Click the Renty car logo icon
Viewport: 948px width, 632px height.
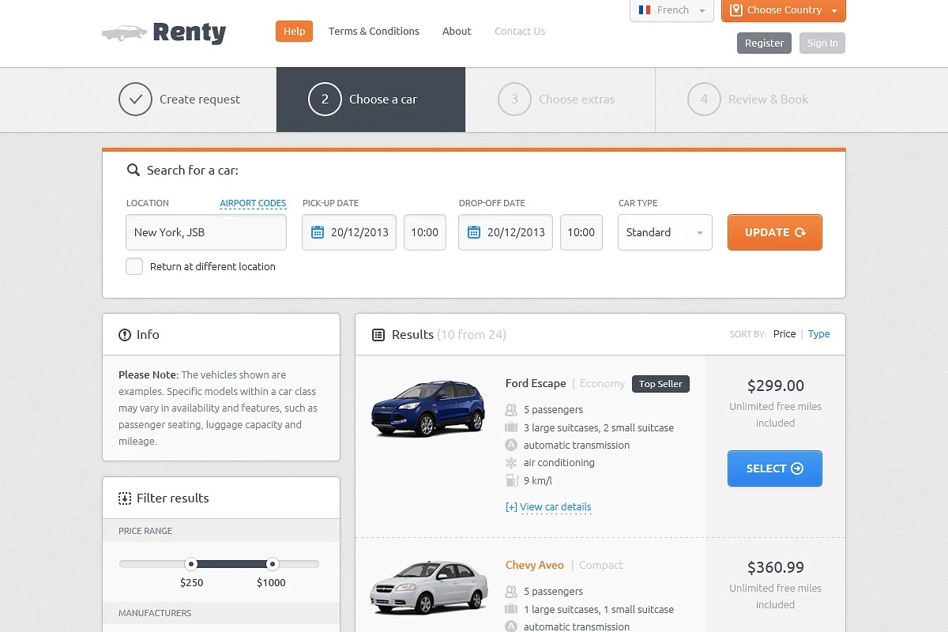(x=124, y=32)
